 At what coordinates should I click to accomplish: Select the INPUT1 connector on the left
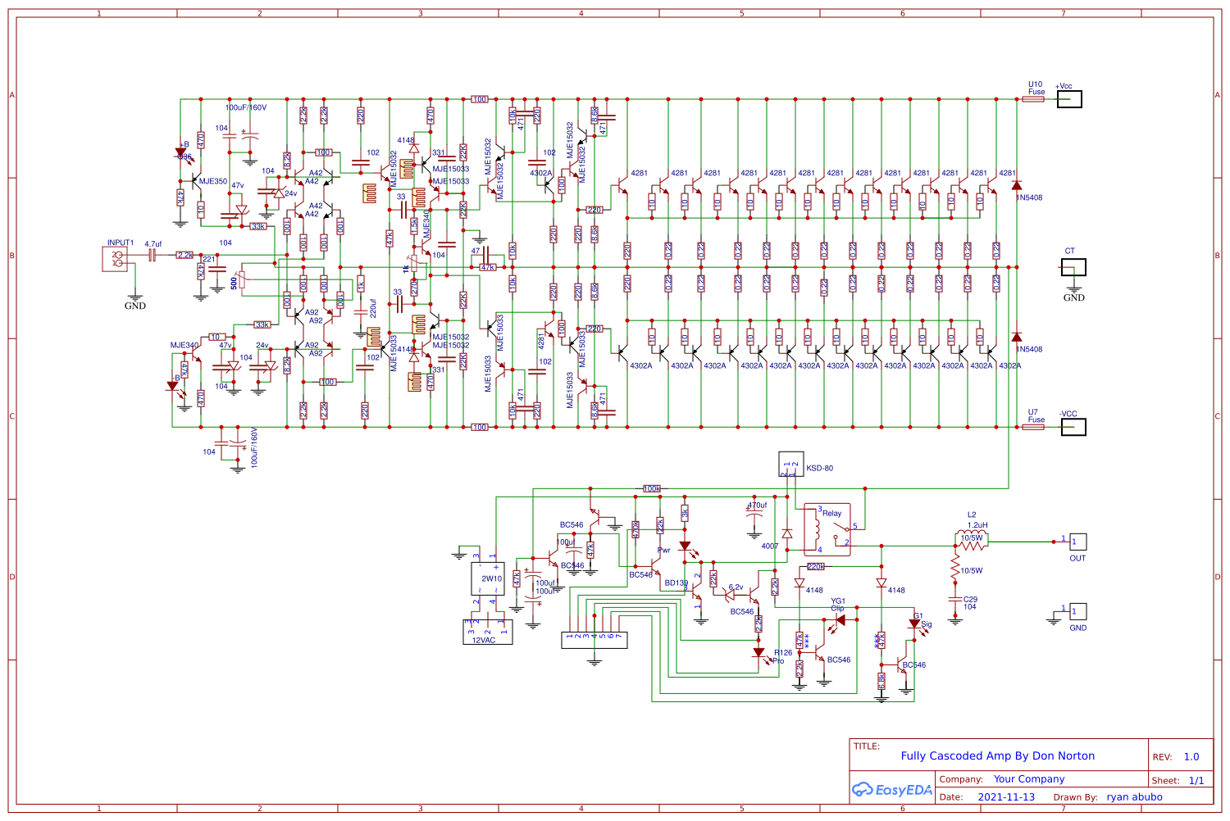[x=115, y=258]
